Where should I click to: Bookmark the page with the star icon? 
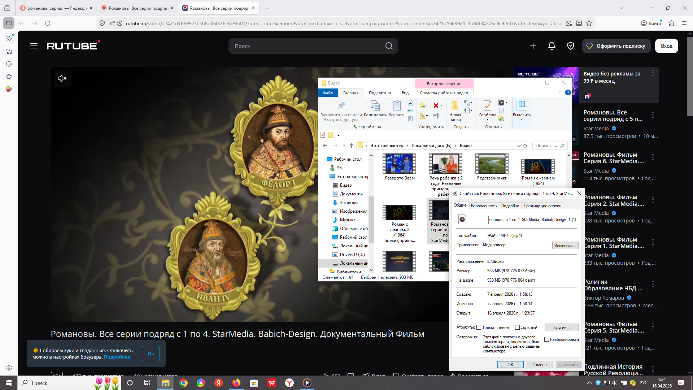589,23
